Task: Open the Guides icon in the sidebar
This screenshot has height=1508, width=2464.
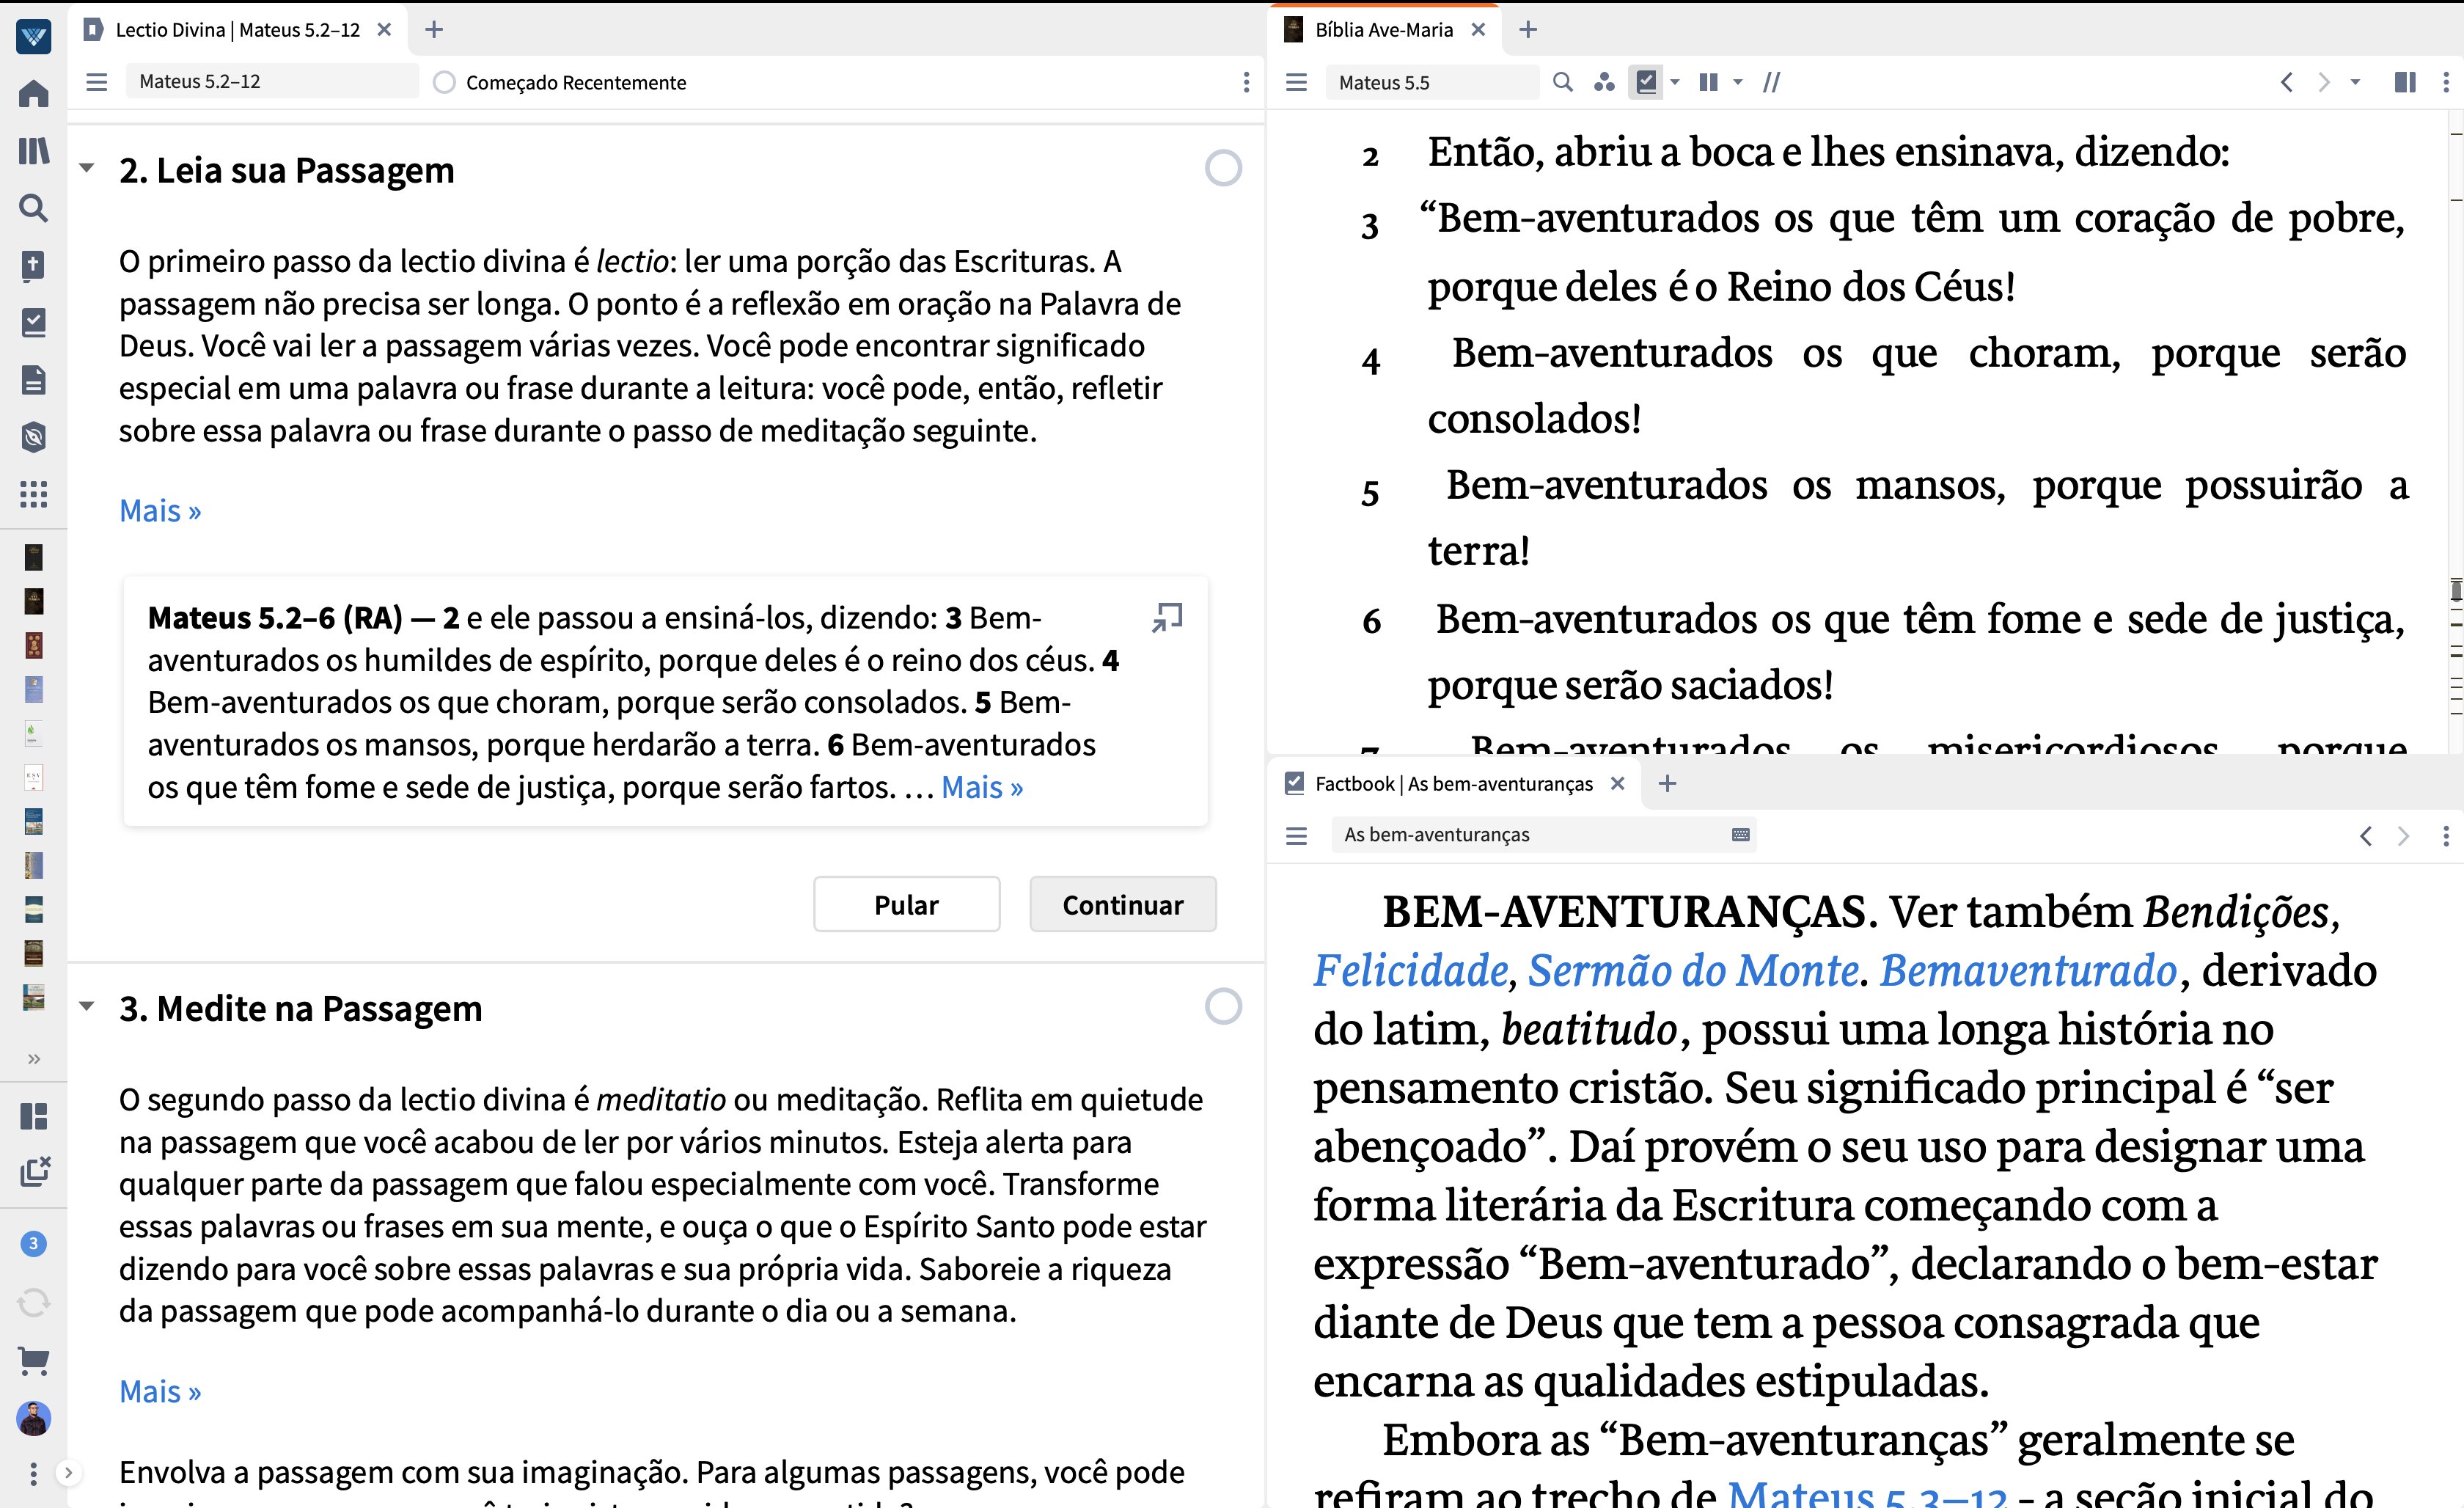Action: coord(33,437)
